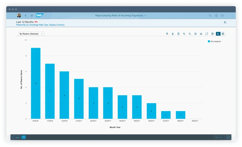The height and width of the screenshot is (147, 242).
Task: Click the user profile avatar
Action: (x=19, y=16)
